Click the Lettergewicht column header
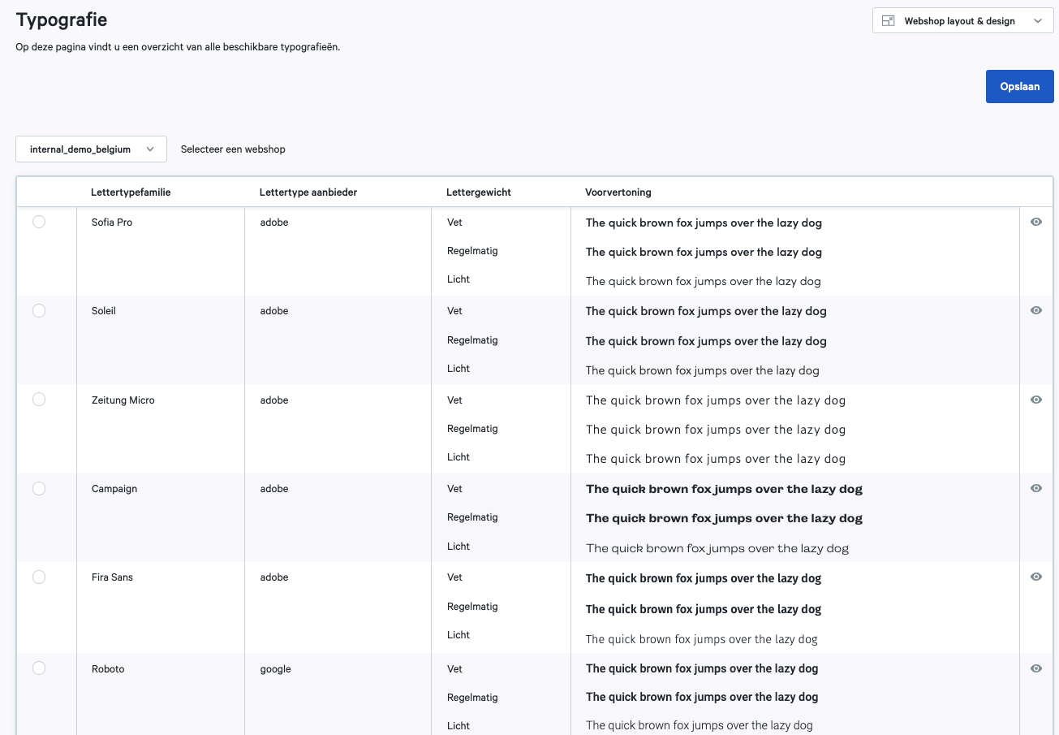1059x735 pixels. pyautogui.click(x=479, y=192)
